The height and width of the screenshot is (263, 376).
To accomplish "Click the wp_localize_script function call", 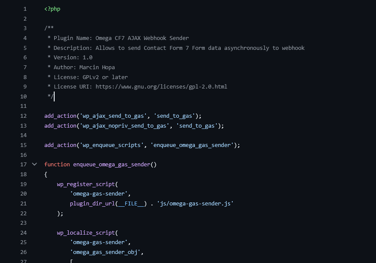I will (85, 232).
